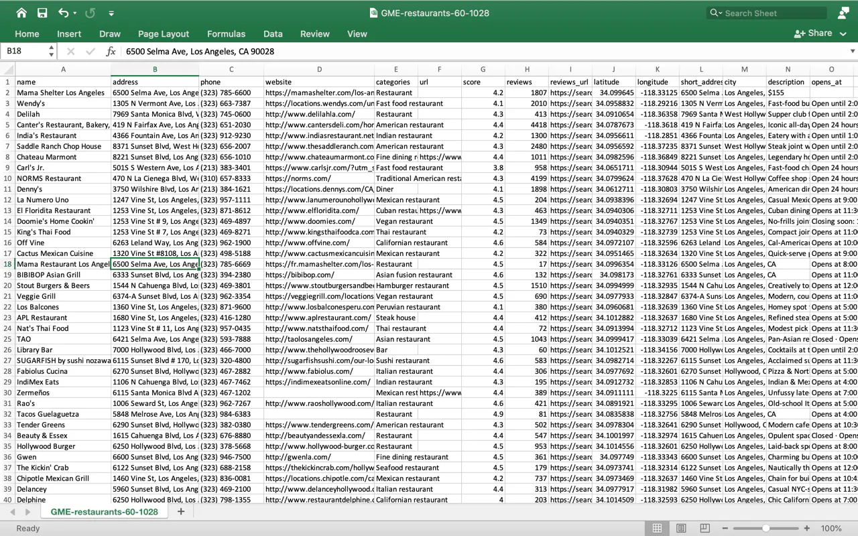This screenshot has width=858, height=536.
Task: Open the Draw tab
Action: click(110, 34)
